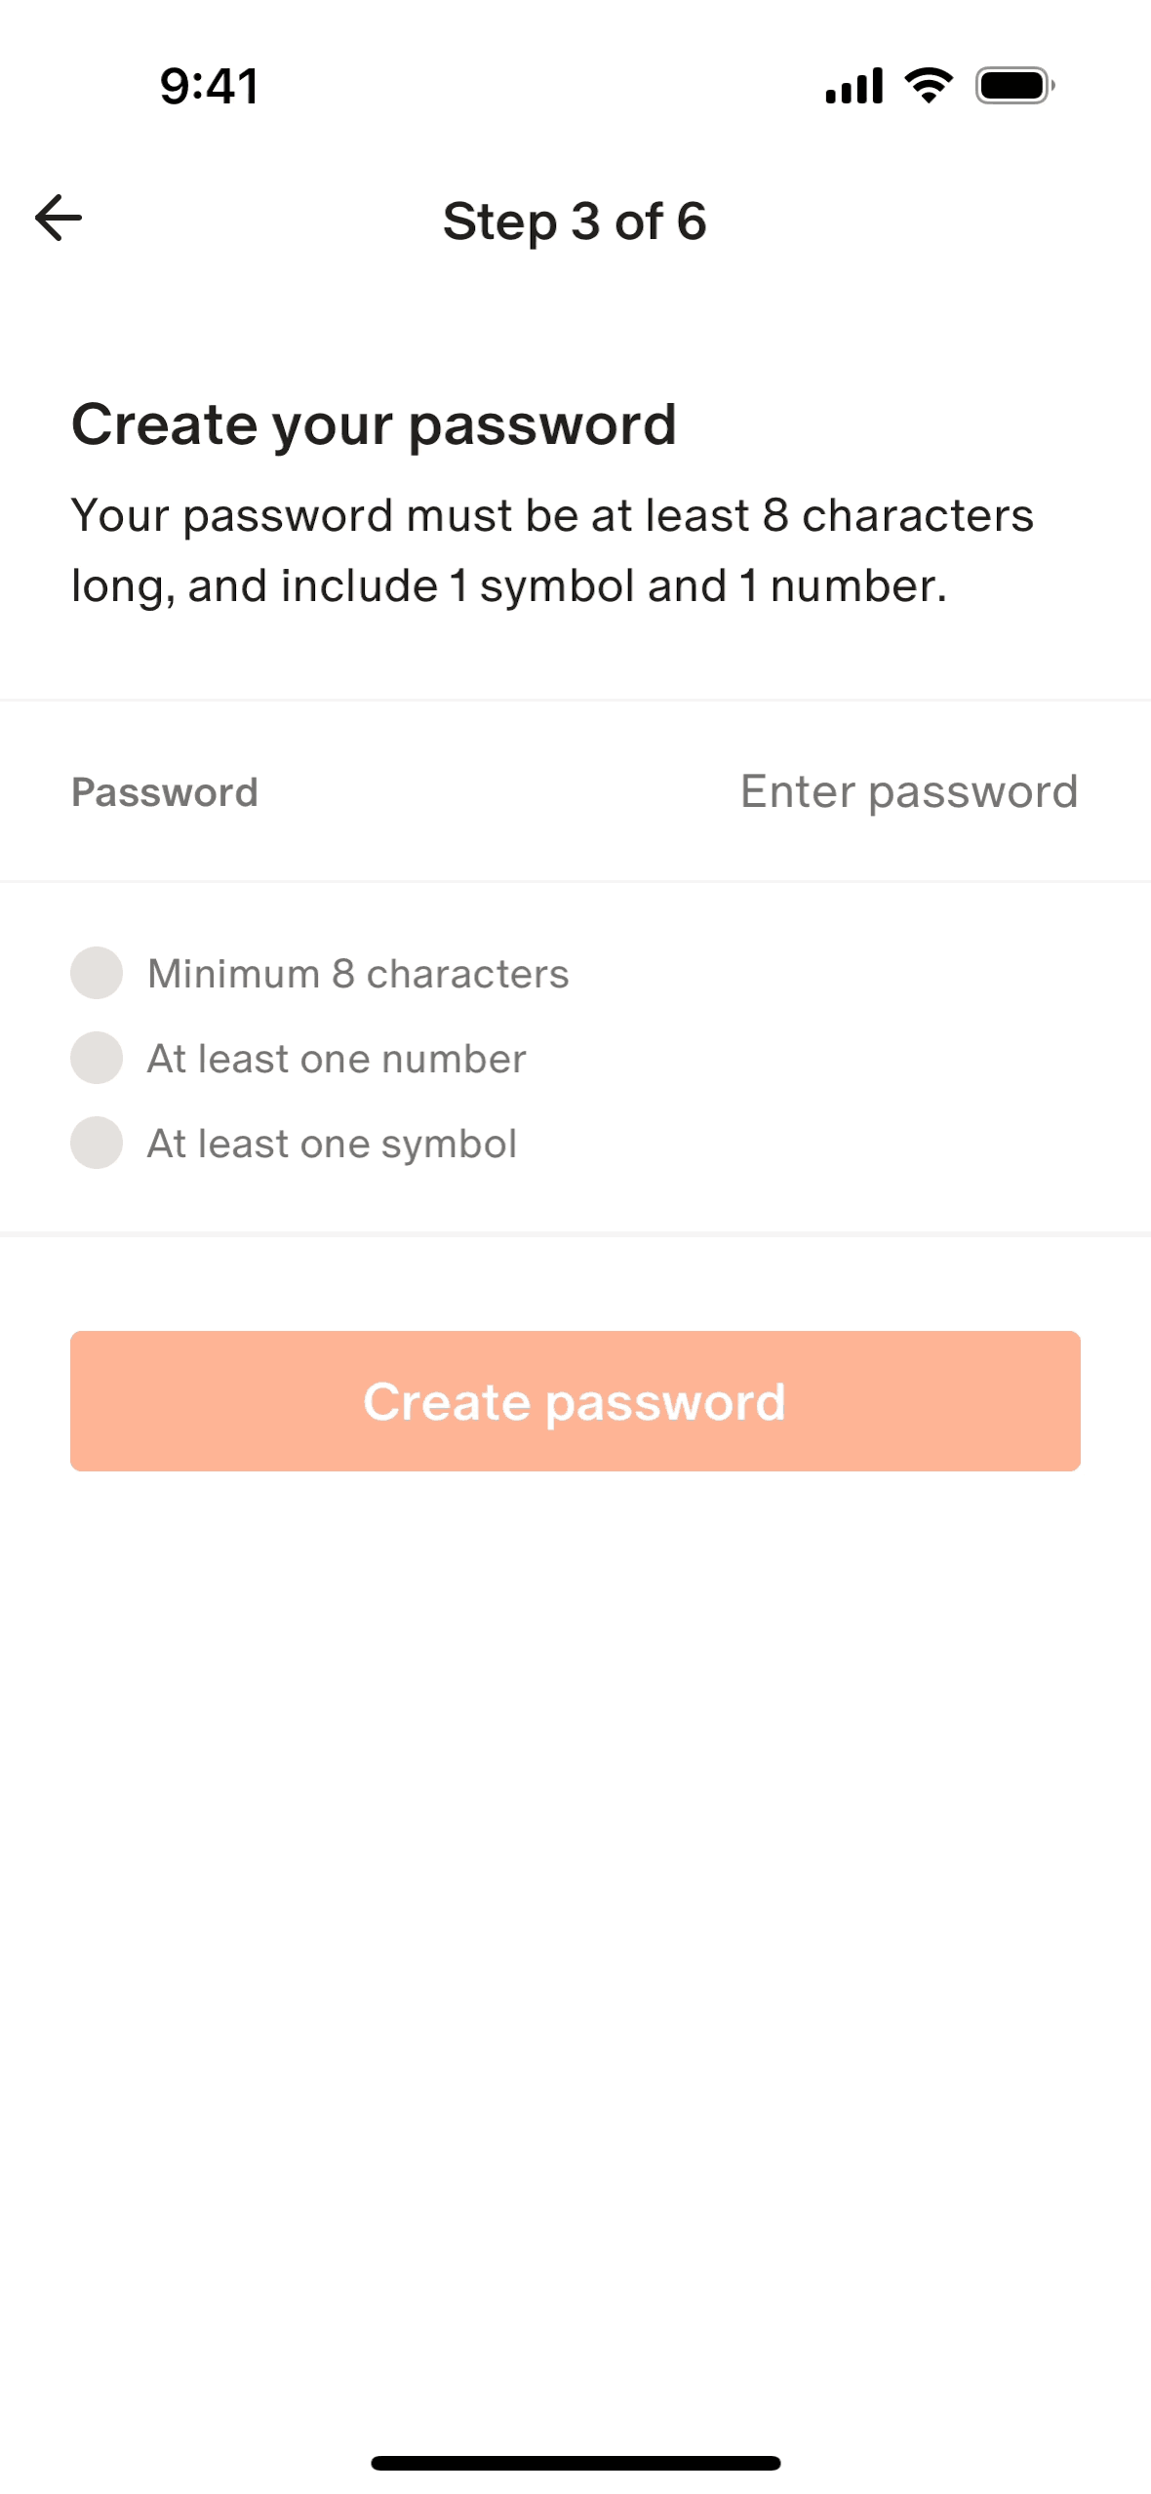Click the 9:41 clock in status bar
This screenshot has width=1151, height=2494.
coord(210,86)
